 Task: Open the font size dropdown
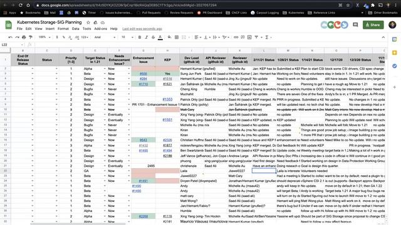[127, 37]
